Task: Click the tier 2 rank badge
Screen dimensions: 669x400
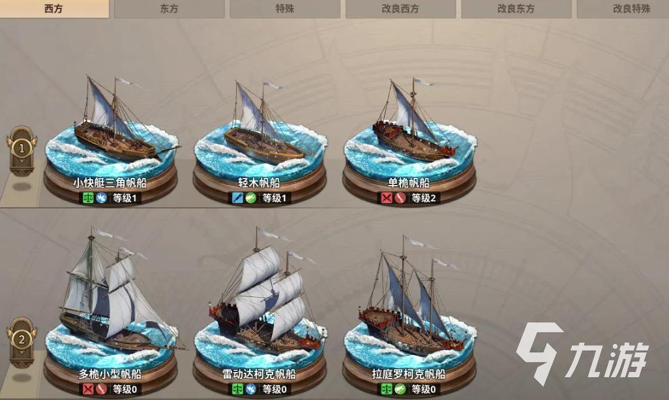Action: [22, 341]
